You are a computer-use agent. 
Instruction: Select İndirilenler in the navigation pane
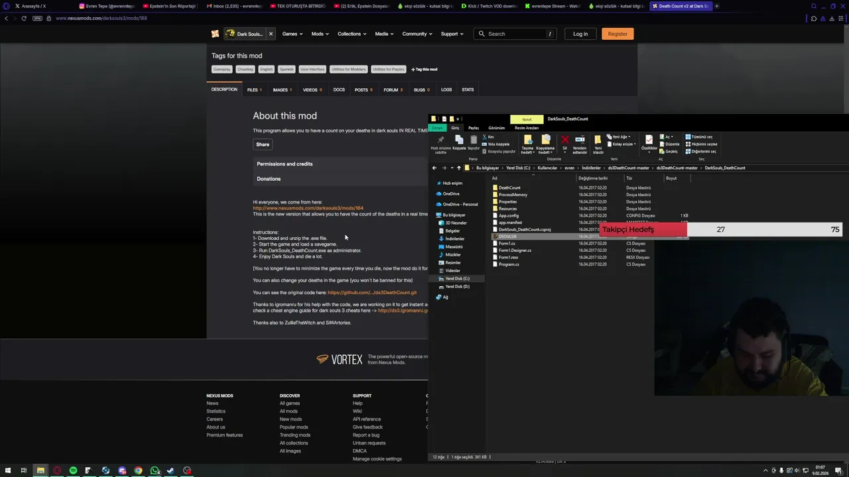click(x=454, y=238)
